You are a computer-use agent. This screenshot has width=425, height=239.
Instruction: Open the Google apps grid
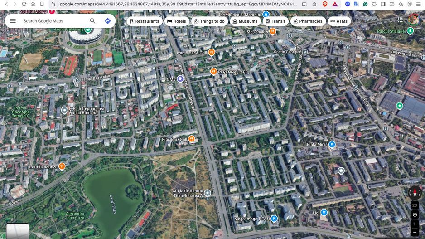click(x=400, y=20)
